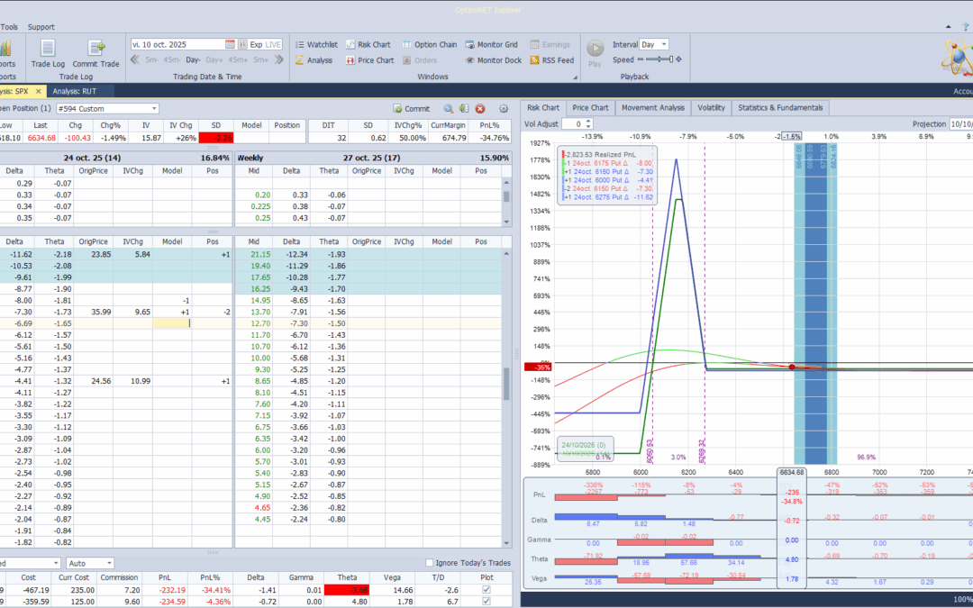
Task: Open the Monitor Dock window
Action: pyautogui.click(x=494, y=60)
